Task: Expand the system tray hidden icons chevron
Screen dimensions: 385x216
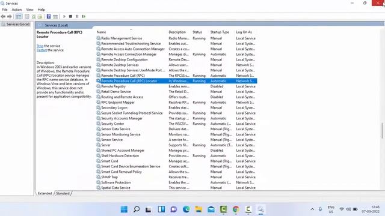Action: coord(312,209)
